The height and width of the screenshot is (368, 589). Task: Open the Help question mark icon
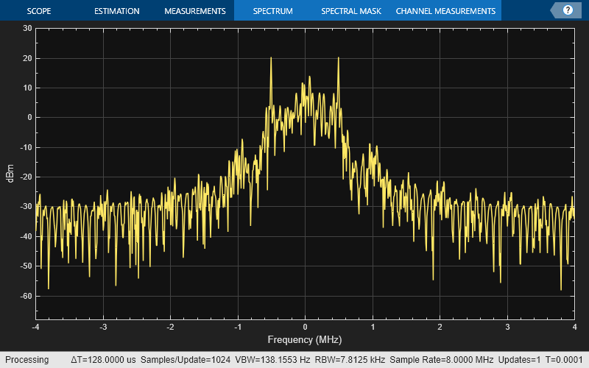(x=568, y=10)
